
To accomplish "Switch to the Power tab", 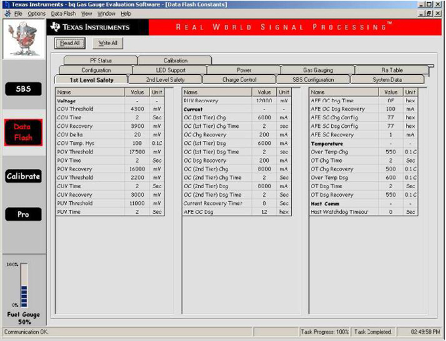I will pos(244,70).
